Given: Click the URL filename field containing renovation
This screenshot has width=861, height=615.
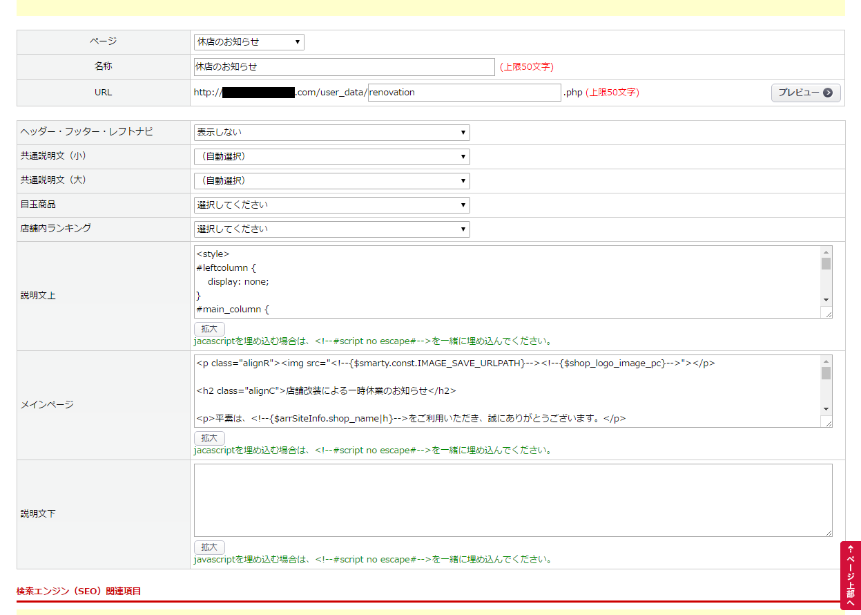Looking at the screenshot, I should (464, 93).
